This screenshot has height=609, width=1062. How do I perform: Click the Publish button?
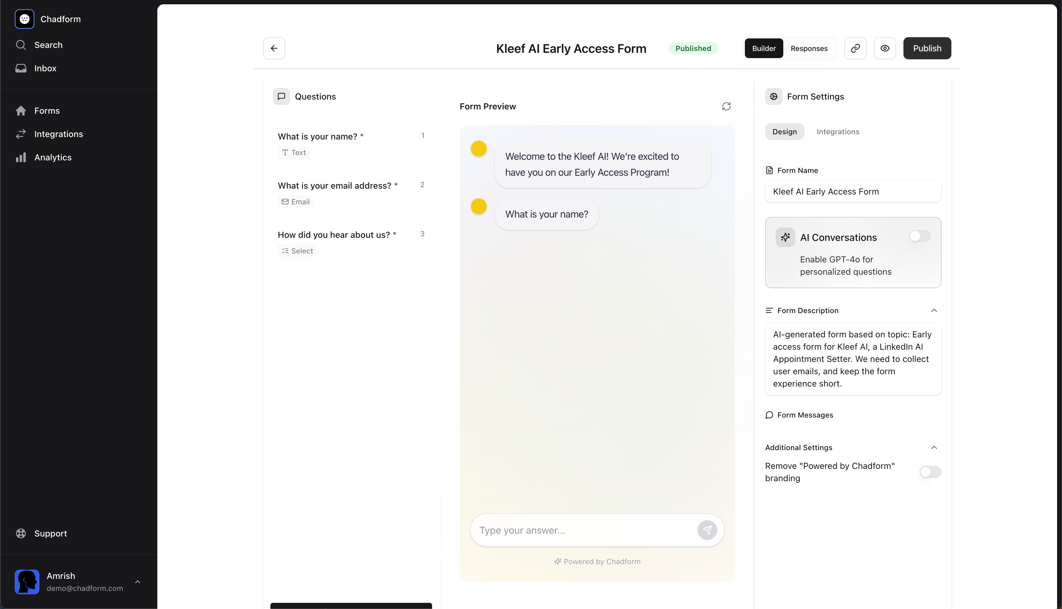927,48
